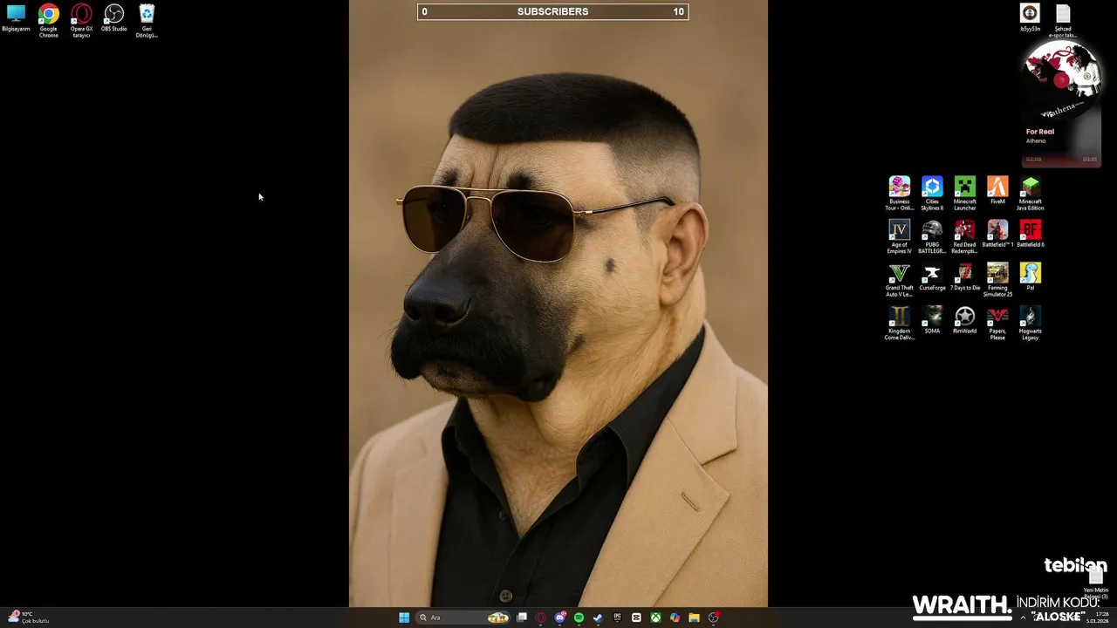
Task: Select the RimWorld shortcut
Action: [964, 321]
